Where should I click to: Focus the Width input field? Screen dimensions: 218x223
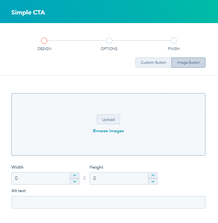(x=41, y=178)
